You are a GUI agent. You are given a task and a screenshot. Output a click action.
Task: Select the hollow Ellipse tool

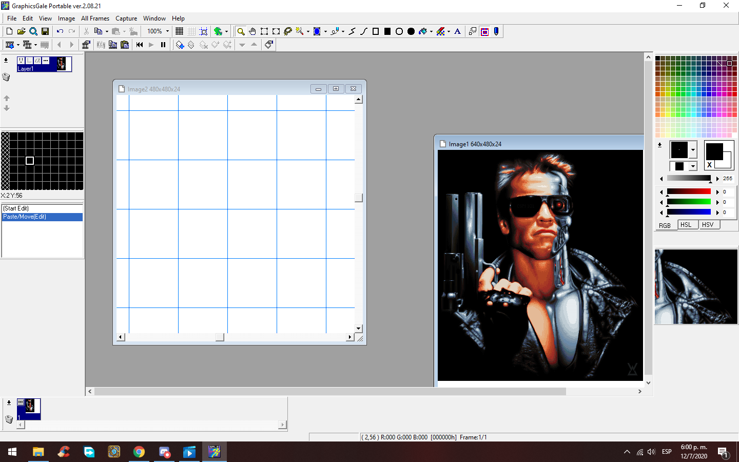pos(399,31)
